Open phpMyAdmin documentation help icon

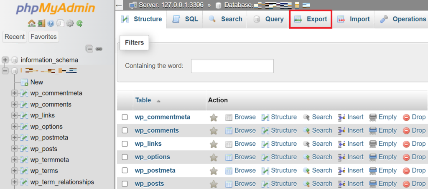[x=51, y=23]
